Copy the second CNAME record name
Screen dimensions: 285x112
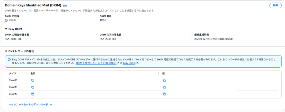coord(33,87)
